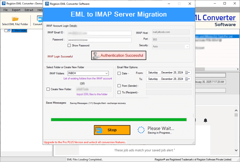Click the IMAP Email ID input field

coord(100,33)
